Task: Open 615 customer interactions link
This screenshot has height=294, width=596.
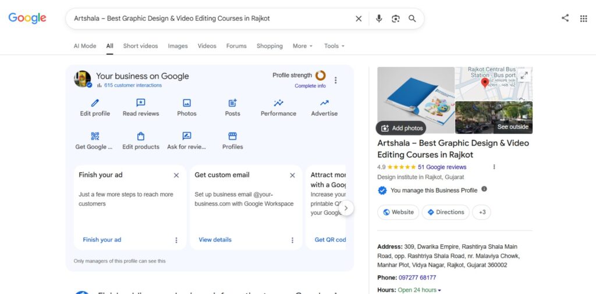Action: click(x=133, y=85)
